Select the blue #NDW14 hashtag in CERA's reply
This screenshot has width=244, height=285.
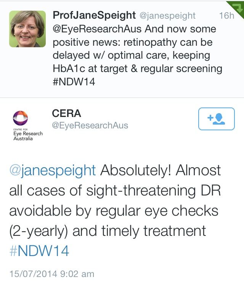click(x=39, y=251)
